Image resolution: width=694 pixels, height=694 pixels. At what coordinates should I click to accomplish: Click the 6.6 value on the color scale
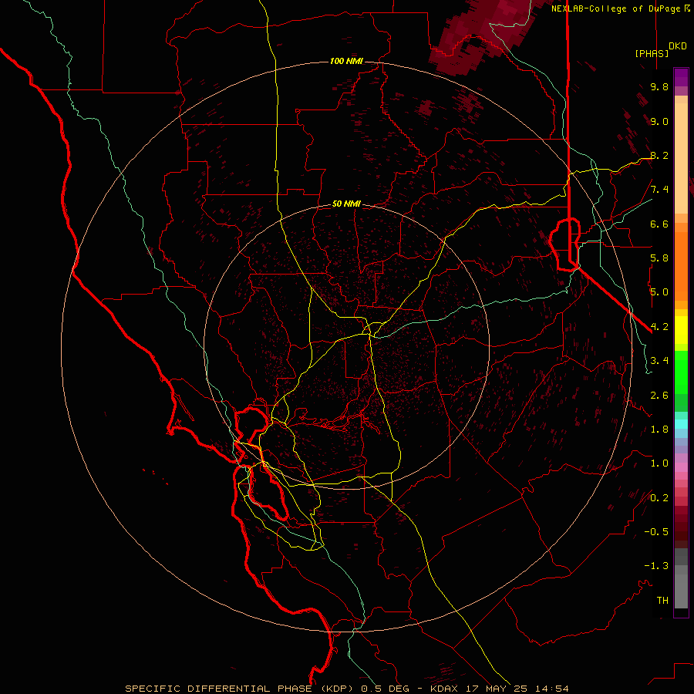[x=659, y=224]
